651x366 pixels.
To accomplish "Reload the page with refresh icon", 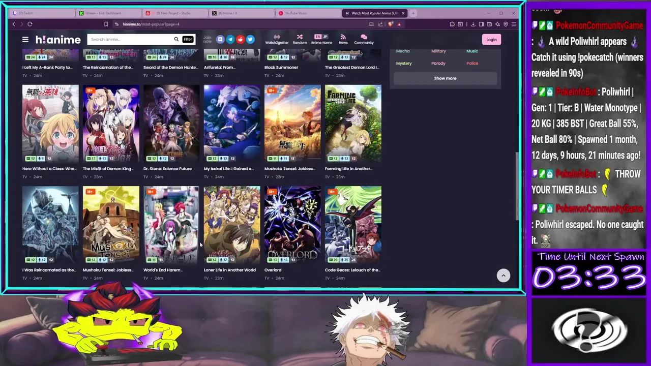I will click(x=30, y=24).
